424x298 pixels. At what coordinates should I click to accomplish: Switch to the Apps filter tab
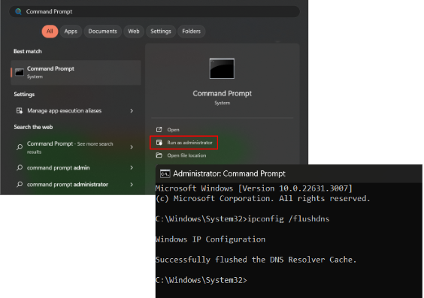71,32
